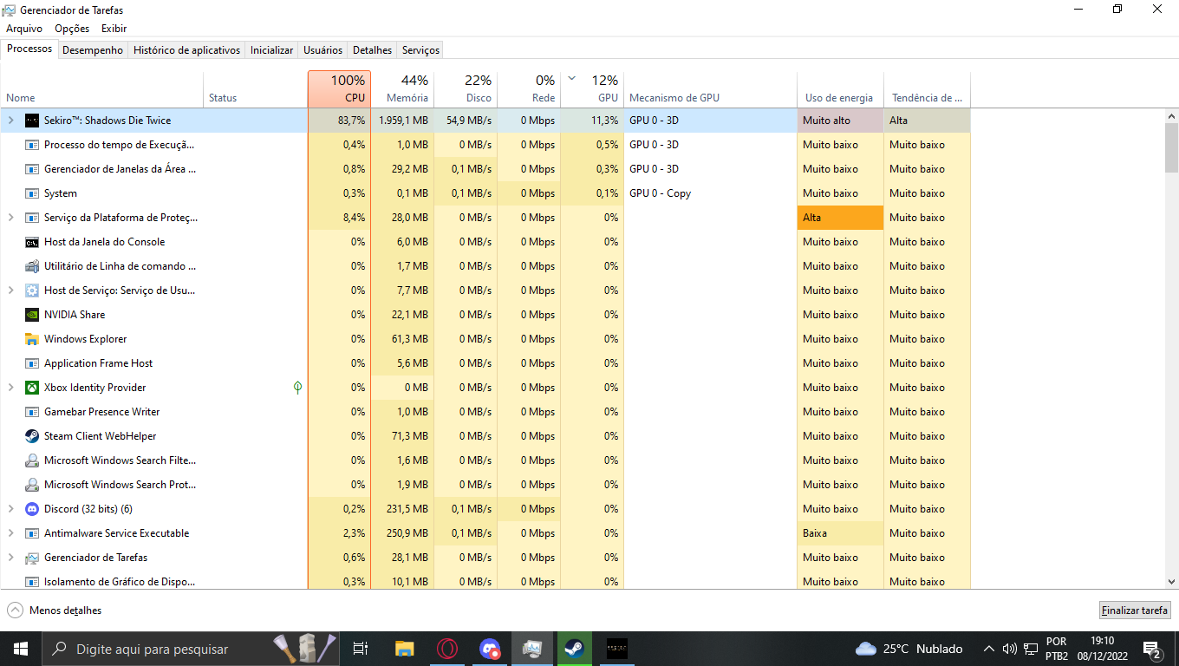Click the taskbar clock showing 19:10

point(1101,649)
